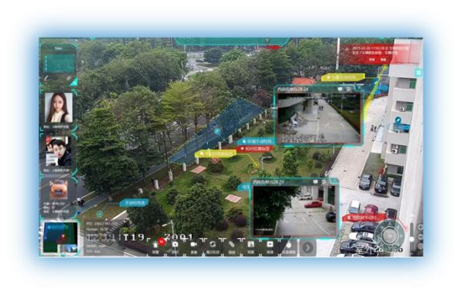Click the teal square icon on right edge
Image resolution: width=462 pixels, height=295 pixels.
[x=418, y=72]
